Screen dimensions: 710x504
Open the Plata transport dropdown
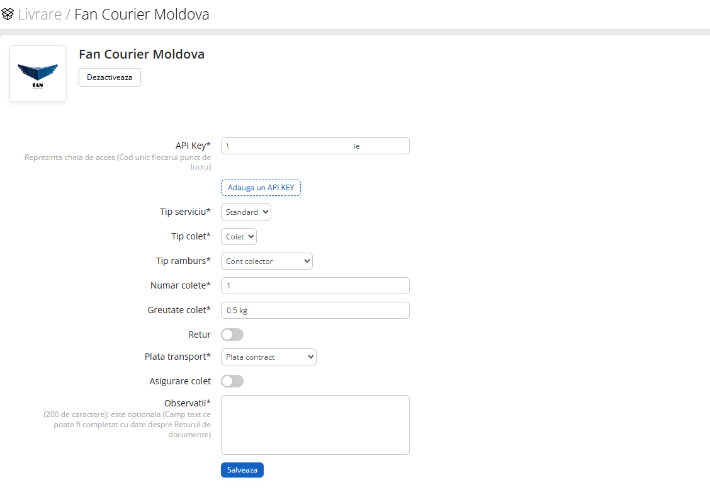tap(269, 357)
